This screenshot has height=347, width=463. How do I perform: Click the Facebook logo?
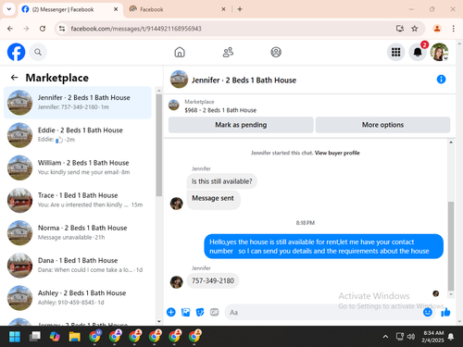coord(16,52)
